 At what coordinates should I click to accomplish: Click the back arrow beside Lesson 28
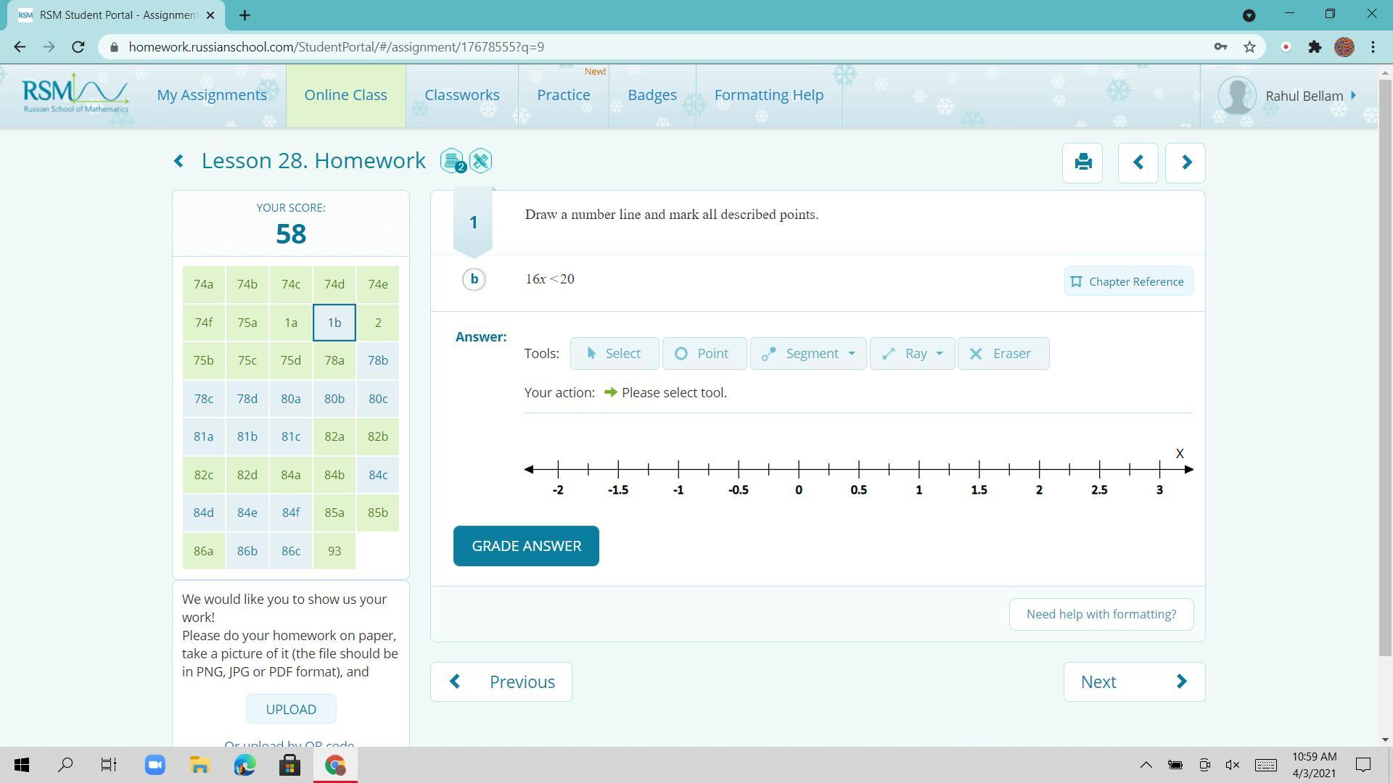[179, 161]
